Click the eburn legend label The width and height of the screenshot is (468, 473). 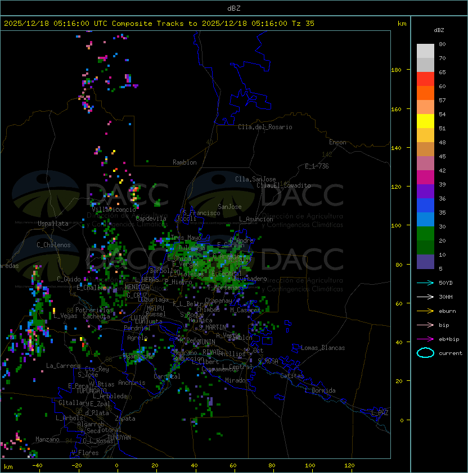pyautogui.click(x=447, y=311)
